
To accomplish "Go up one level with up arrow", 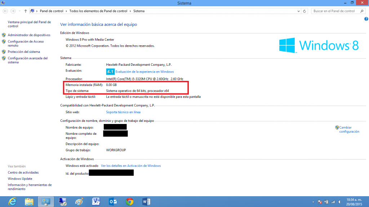I will [26, 11].
